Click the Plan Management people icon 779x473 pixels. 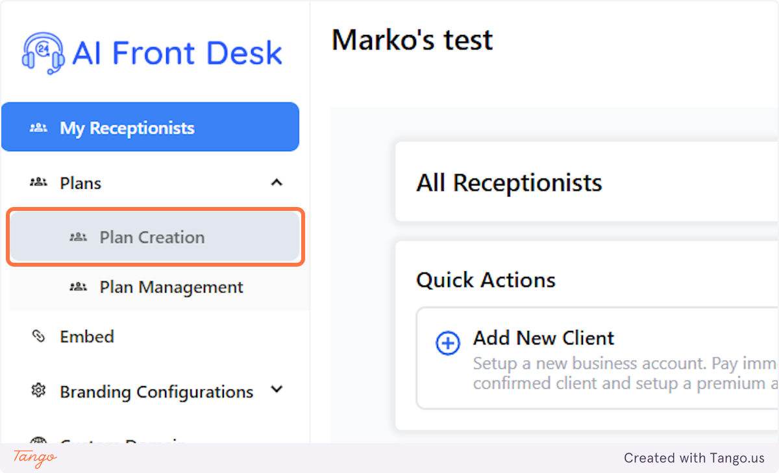78,287
